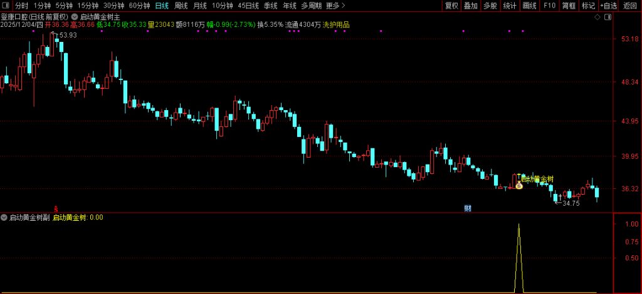Click the chart icon left of 分时
Viewport: 642px width, 294px height.
click(x=6, y=6)
